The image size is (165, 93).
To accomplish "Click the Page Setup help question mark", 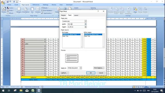I will point(98,11).
